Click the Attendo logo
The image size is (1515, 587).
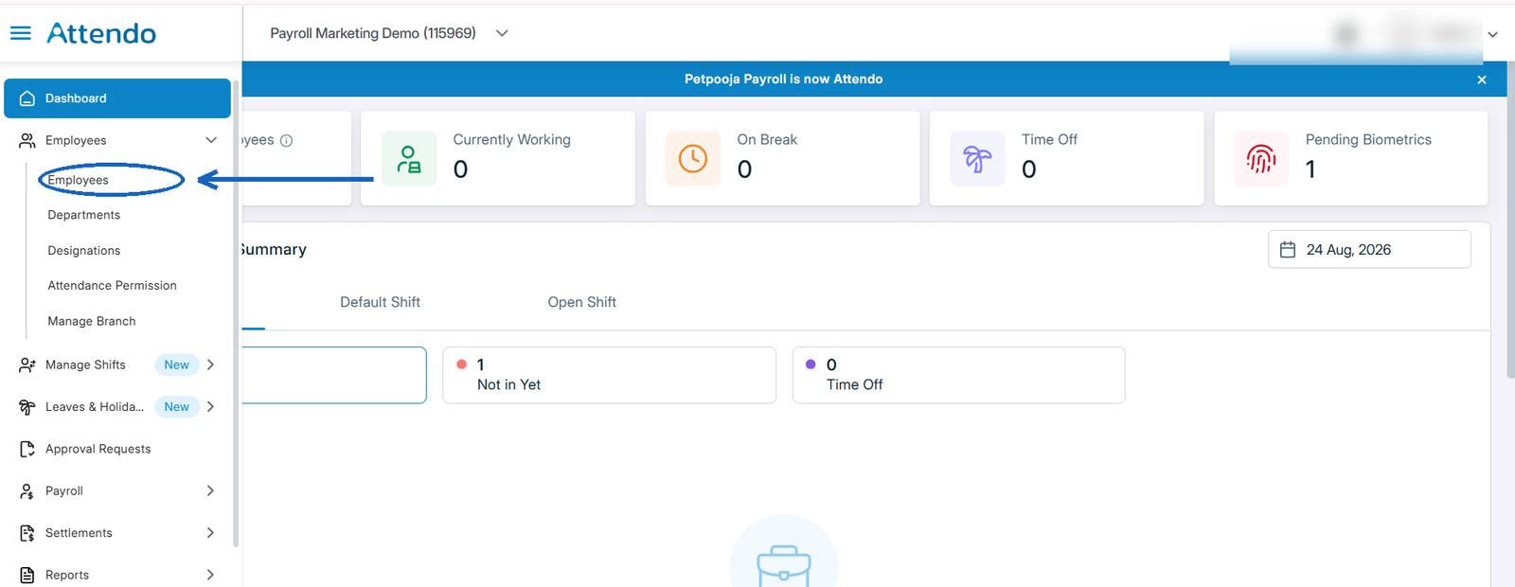coord(101,33)
